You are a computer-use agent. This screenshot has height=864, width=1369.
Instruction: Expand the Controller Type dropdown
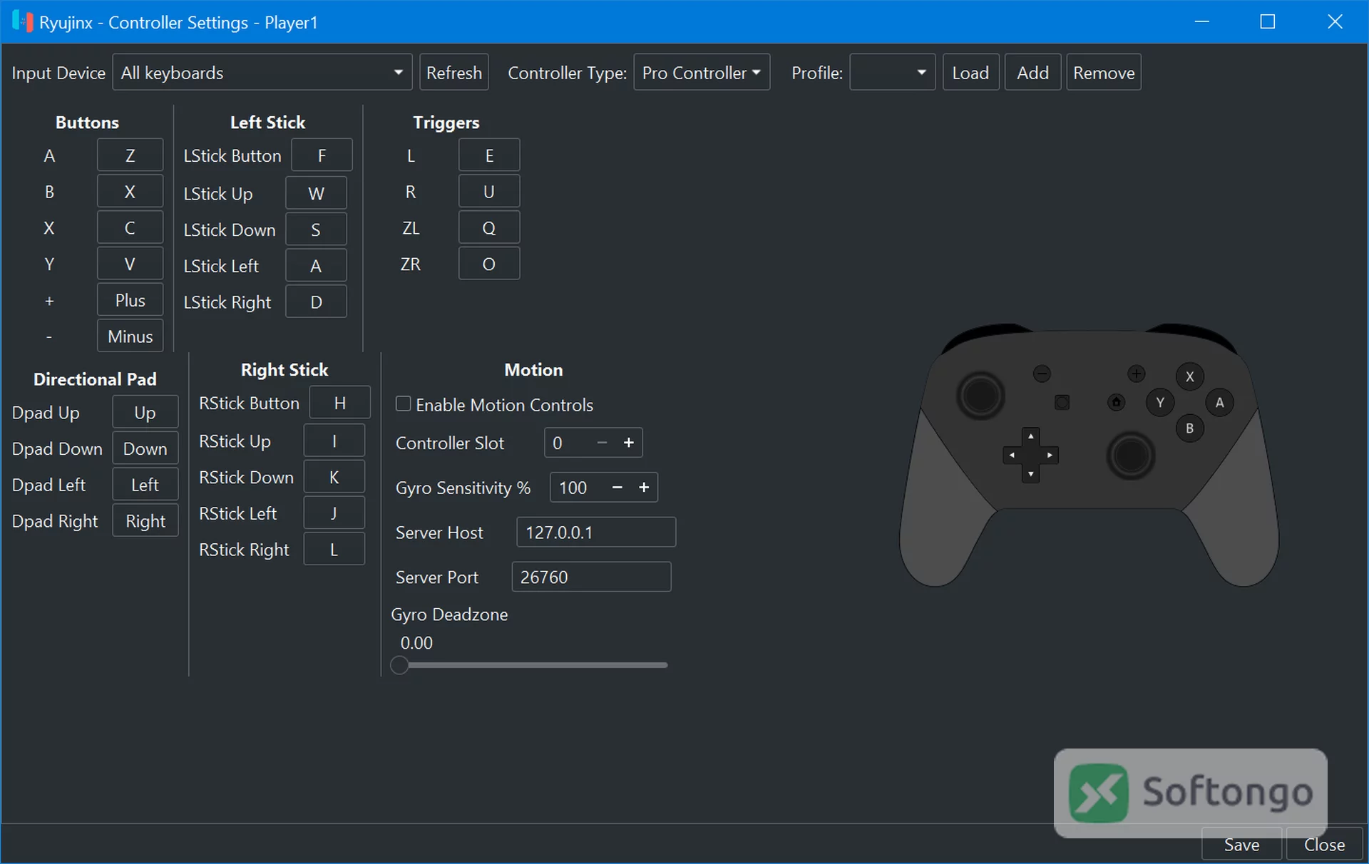[x=701, y=73]
